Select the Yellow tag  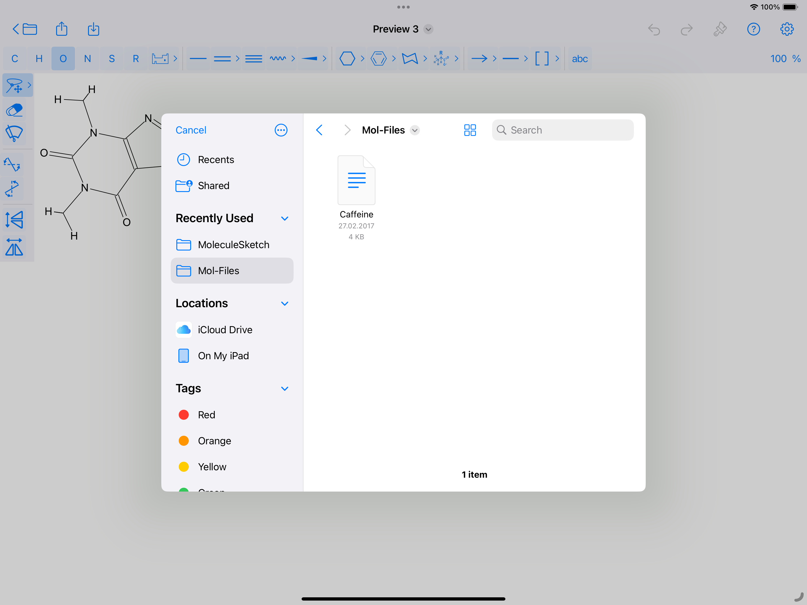click(232, 466)
